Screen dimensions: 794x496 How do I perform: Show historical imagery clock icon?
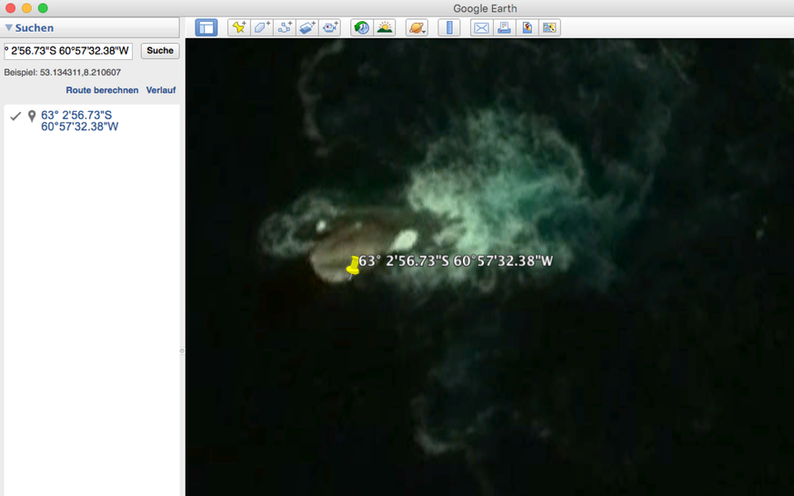point(362,27)
